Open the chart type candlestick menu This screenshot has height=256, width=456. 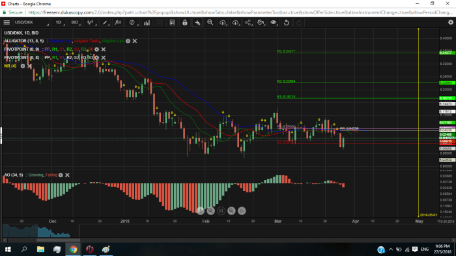91,22
